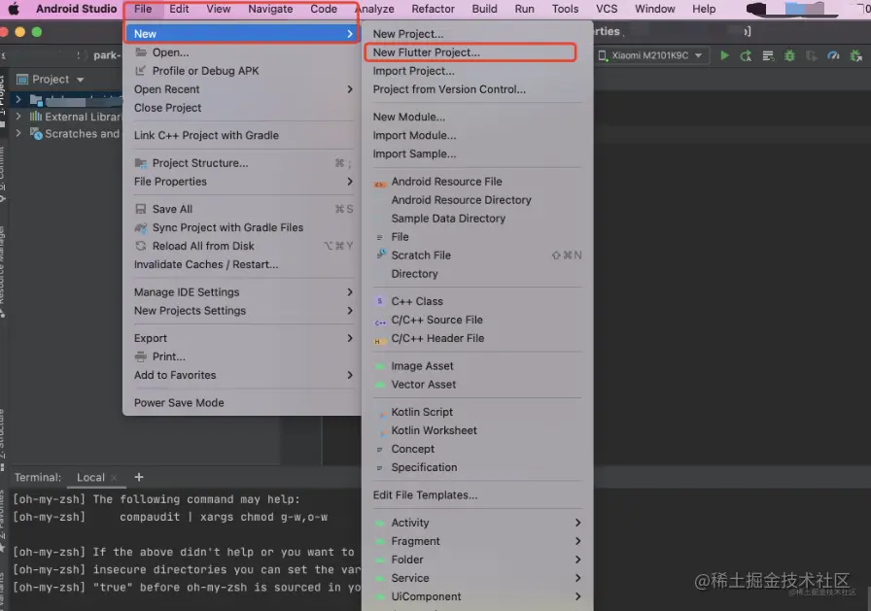Create a new Vector Asset
This screenshot has height=611, width=871.
coord(477,385)
